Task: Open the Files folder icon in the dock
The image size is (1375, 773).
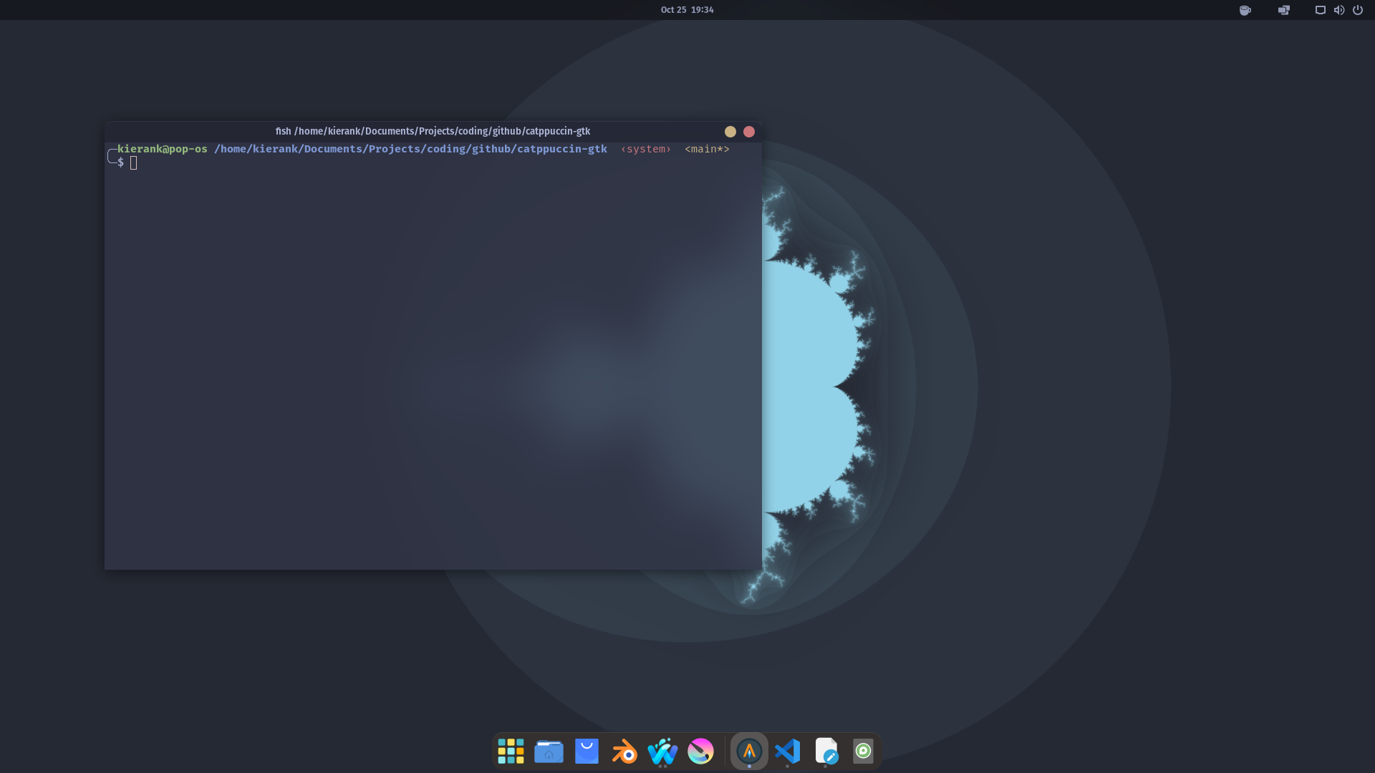Action: [549, 752]
